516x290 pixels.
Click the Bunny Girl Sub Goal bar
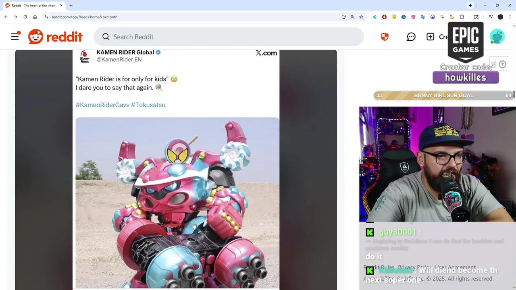click(443, 95)
